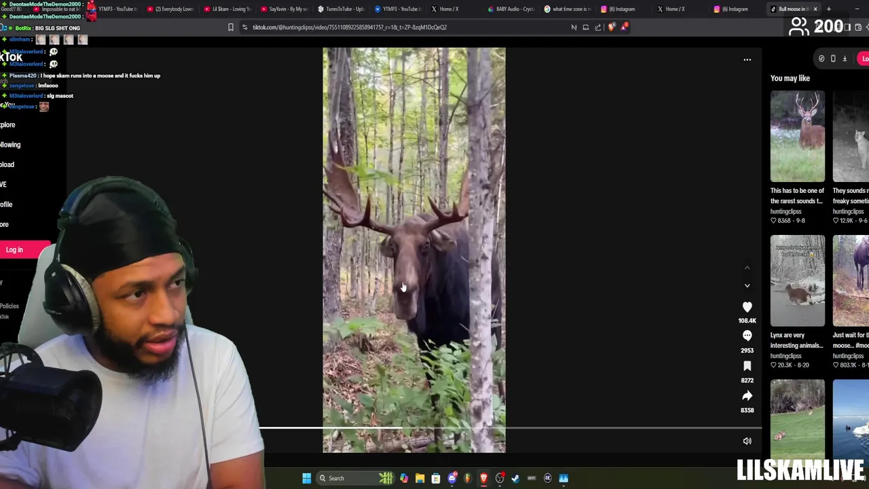Click the tiktok.com address bar URL
869x489 pixels.
pyautogui.click(x=350, y=27)
